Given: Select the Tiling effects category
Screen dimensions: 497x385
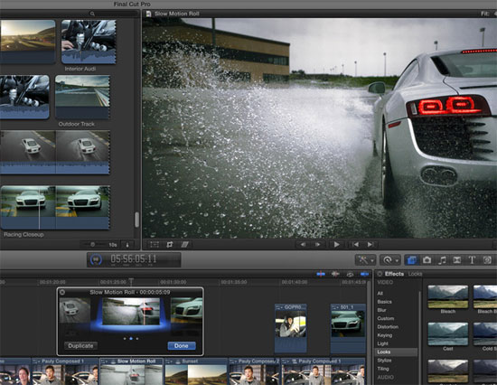Looking at the screenshot, I should [383, 369].
